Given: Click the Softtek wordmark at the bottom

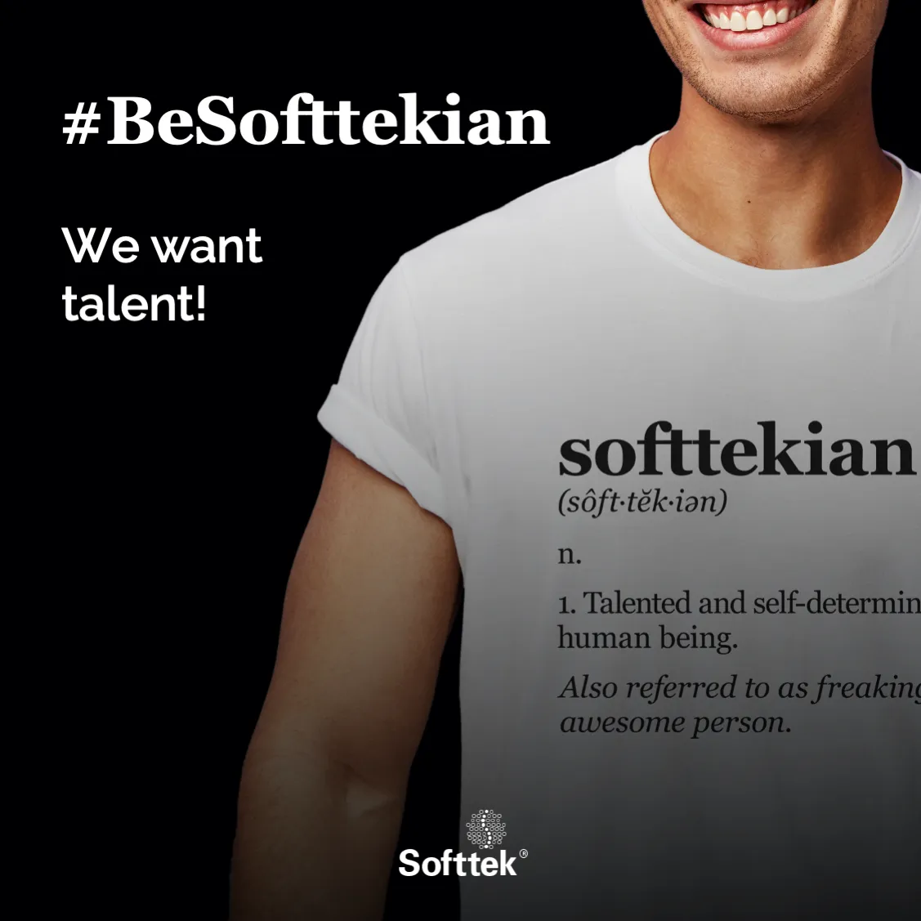Looking at the screenshot, I should pos(458,862).
